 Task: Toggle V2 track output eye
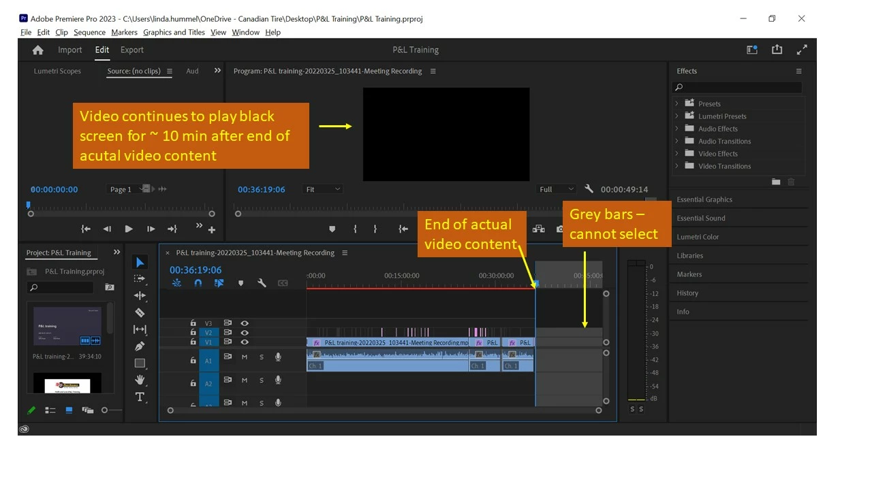(x=245, y=332)
